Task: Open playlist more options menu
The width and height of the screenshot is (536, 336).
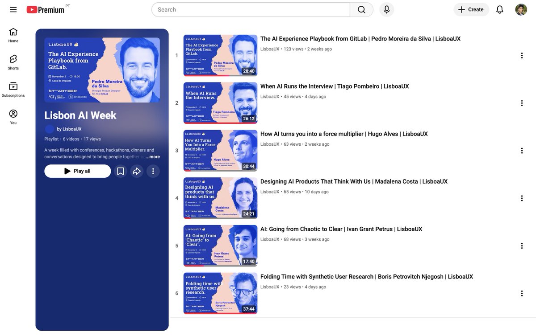Action: point(153,171)
